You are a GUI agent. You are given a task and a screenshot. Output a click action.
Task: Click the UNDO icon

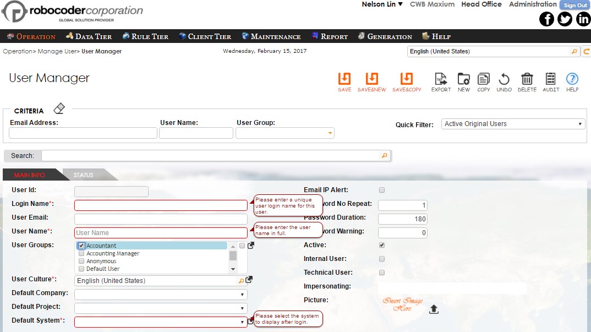coord(504,80)
